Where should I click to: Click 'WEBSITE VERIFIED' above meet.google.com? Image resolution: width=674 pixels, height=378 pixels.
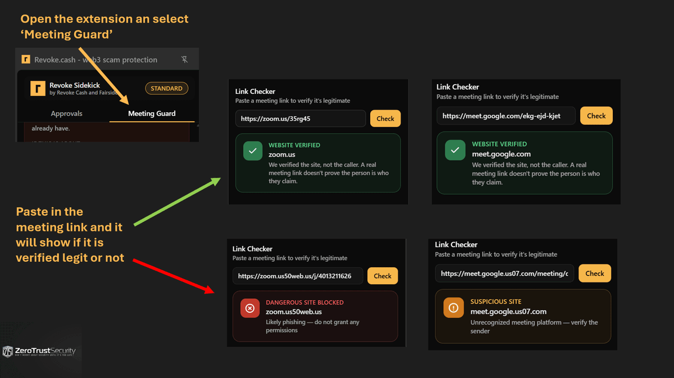click(x=499, y=144)
